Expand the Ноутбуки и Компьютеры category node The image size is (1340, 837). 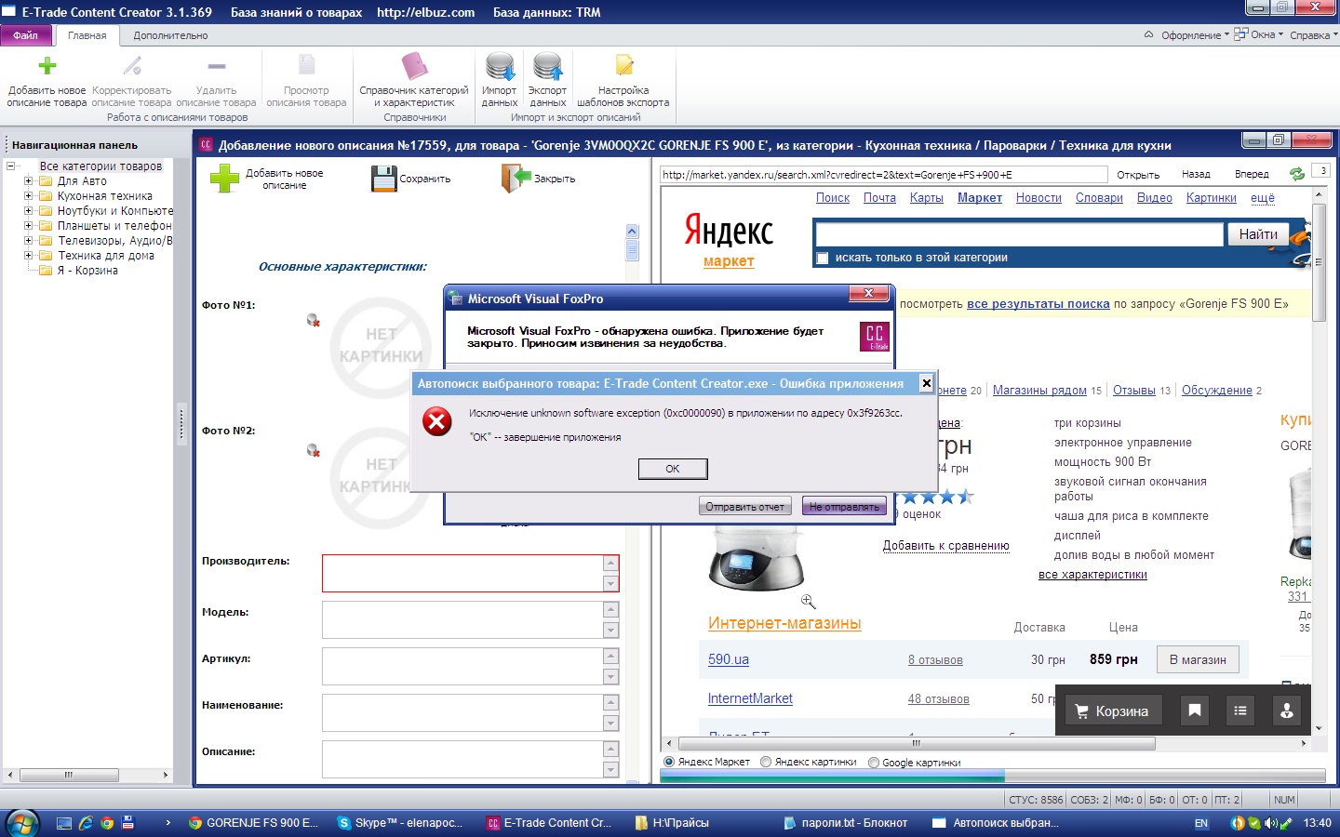coord(28,211)
